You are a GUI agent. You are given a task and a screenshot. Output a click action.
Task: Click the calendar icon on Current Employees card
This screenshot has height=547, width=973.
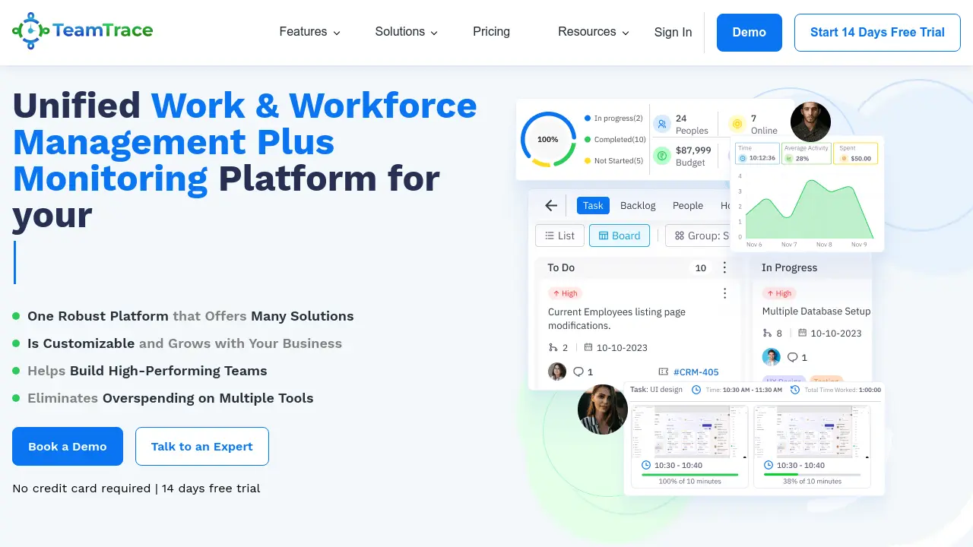click(x=588, y=347)
